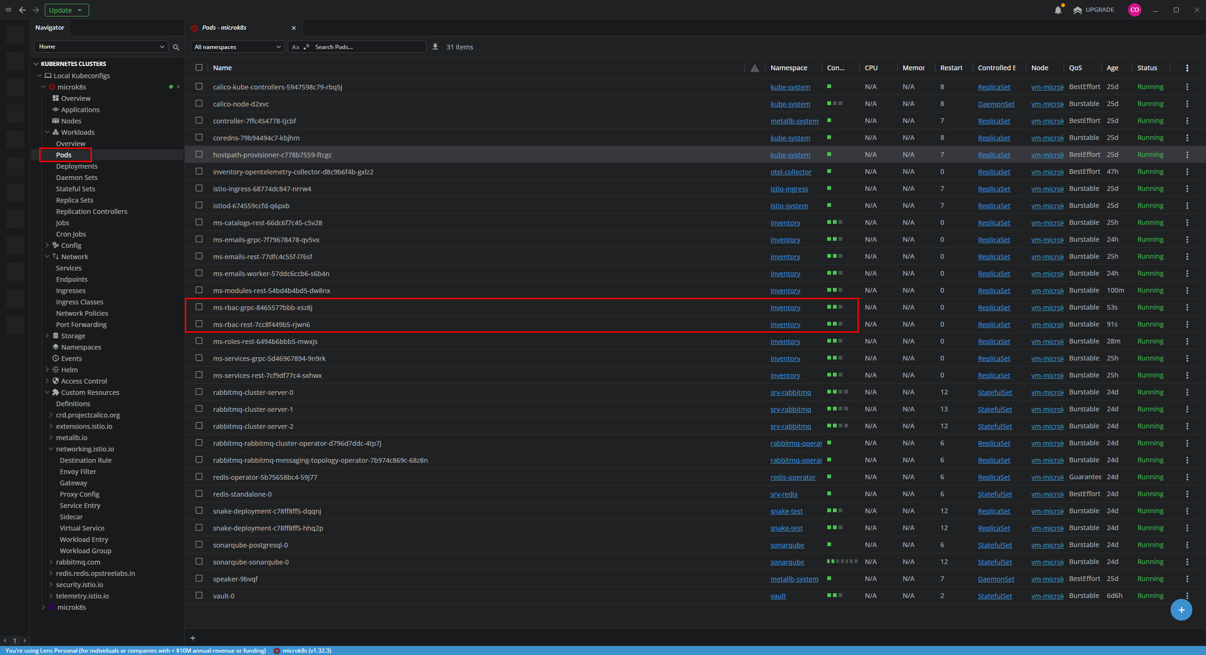Click the plus icon at bottom bar
1206x655 pixels.
coord(193,638)
